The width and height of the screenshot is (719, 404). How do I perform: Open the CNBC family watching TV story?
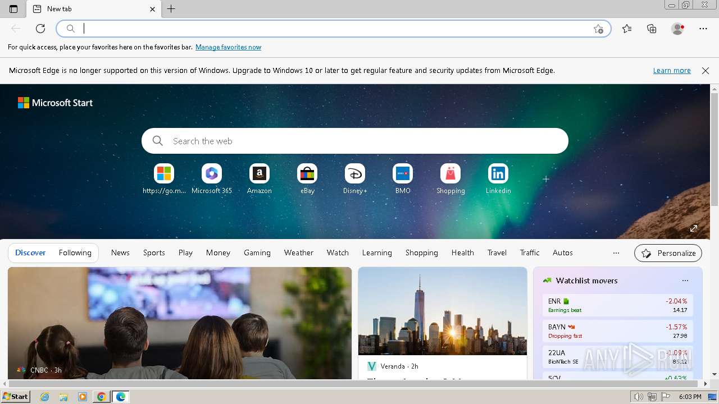[180, 323]
